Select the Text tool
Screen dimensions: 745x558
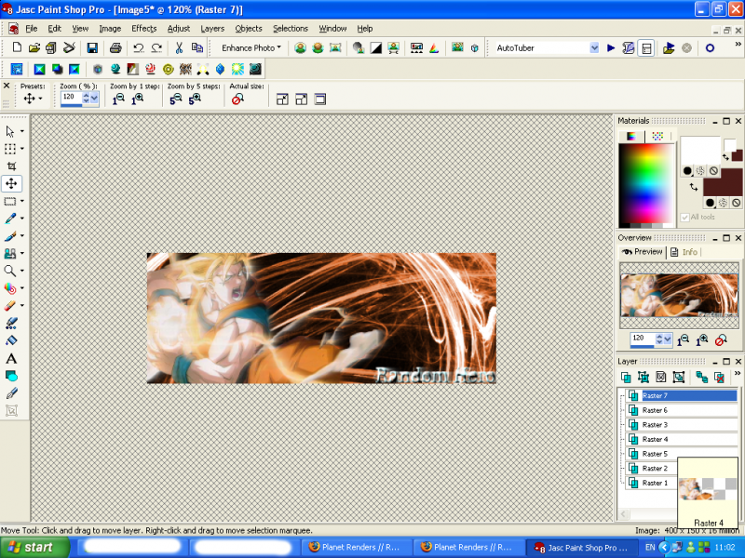(11, 359)
